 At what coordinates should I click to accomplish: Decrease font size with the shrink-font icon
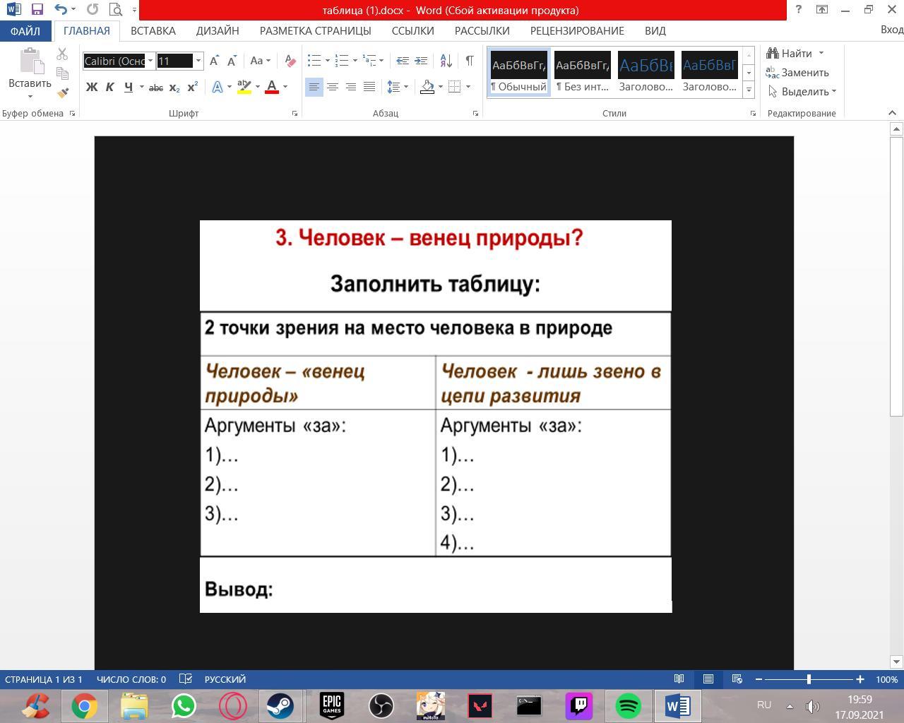[x=231, y=61]
